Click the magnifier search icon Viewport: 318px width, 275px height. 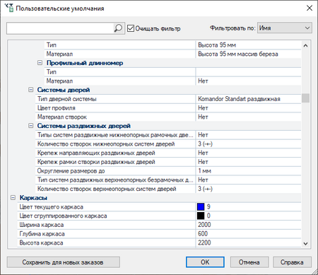point(118,28)
